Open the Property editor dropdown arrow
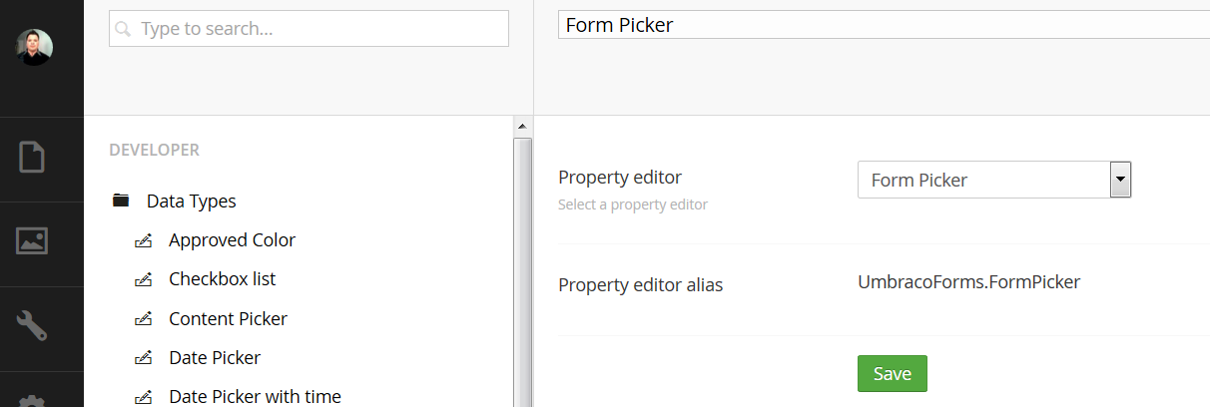 [x=1120, y=180]
